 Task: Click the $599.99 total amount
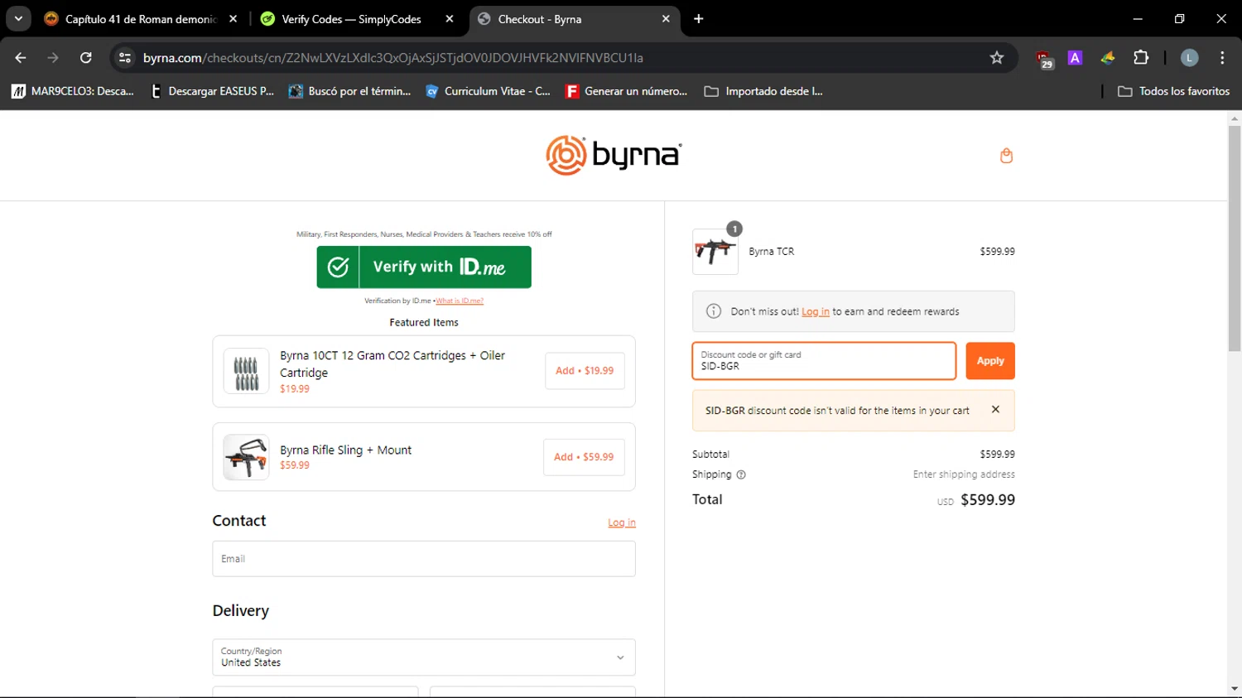988,500
